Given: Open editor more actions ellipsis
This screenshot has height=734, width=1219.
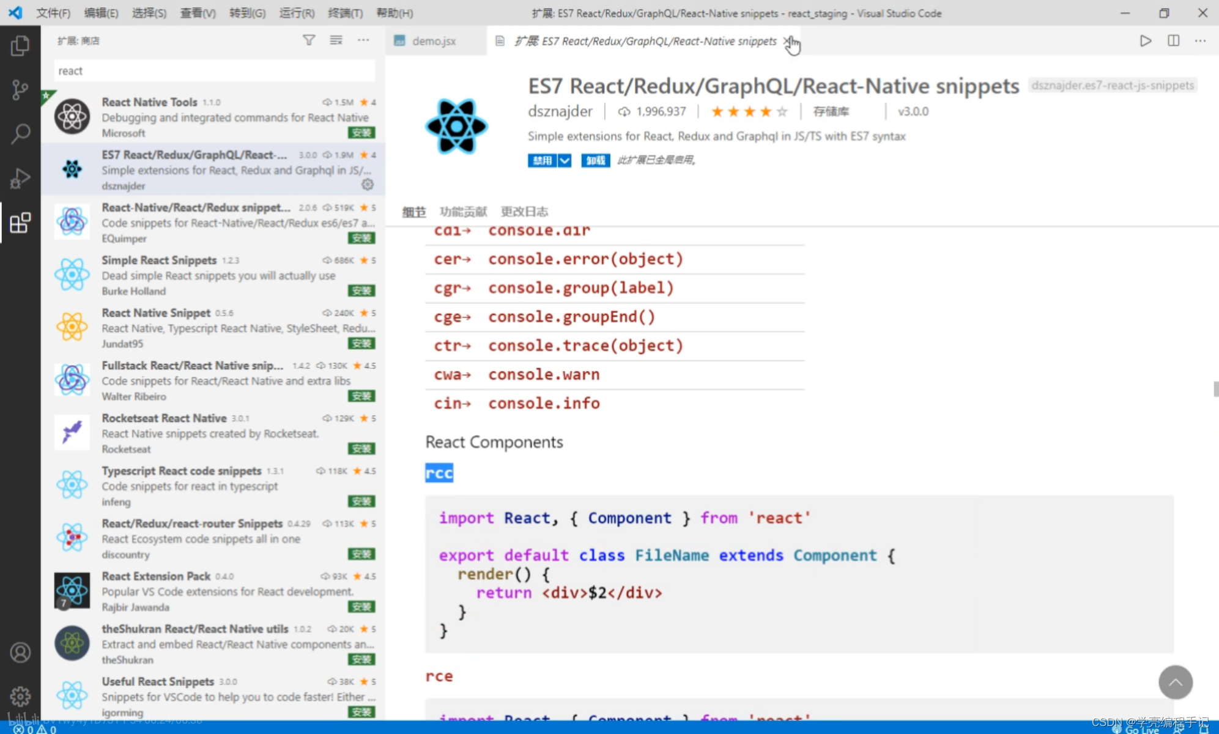Looking at the screenshot, I should (x=1200, y=41).
